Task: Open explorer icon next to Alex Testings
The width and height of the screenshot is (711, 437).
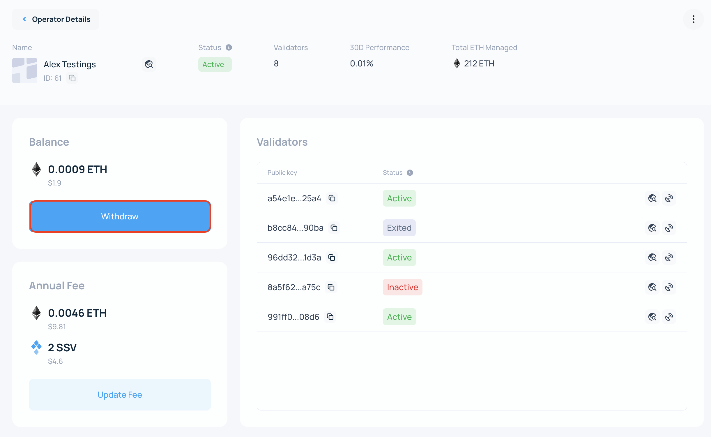Action: (149, 64)
